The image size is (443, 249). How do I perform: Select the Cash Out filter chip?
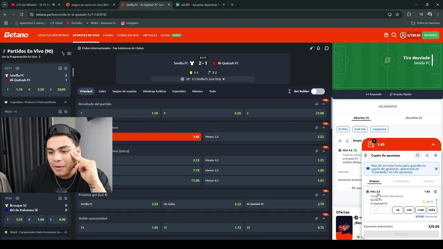pyautogui.click(x=360, y=129)
